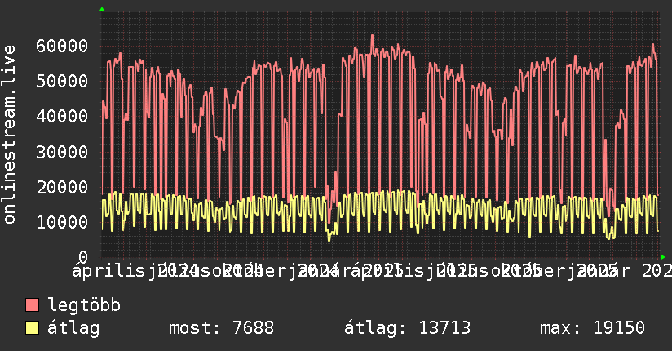Screen dimensions: 672x351
Task: Click the "2025" label at the x-axis center
Action: 382,270
